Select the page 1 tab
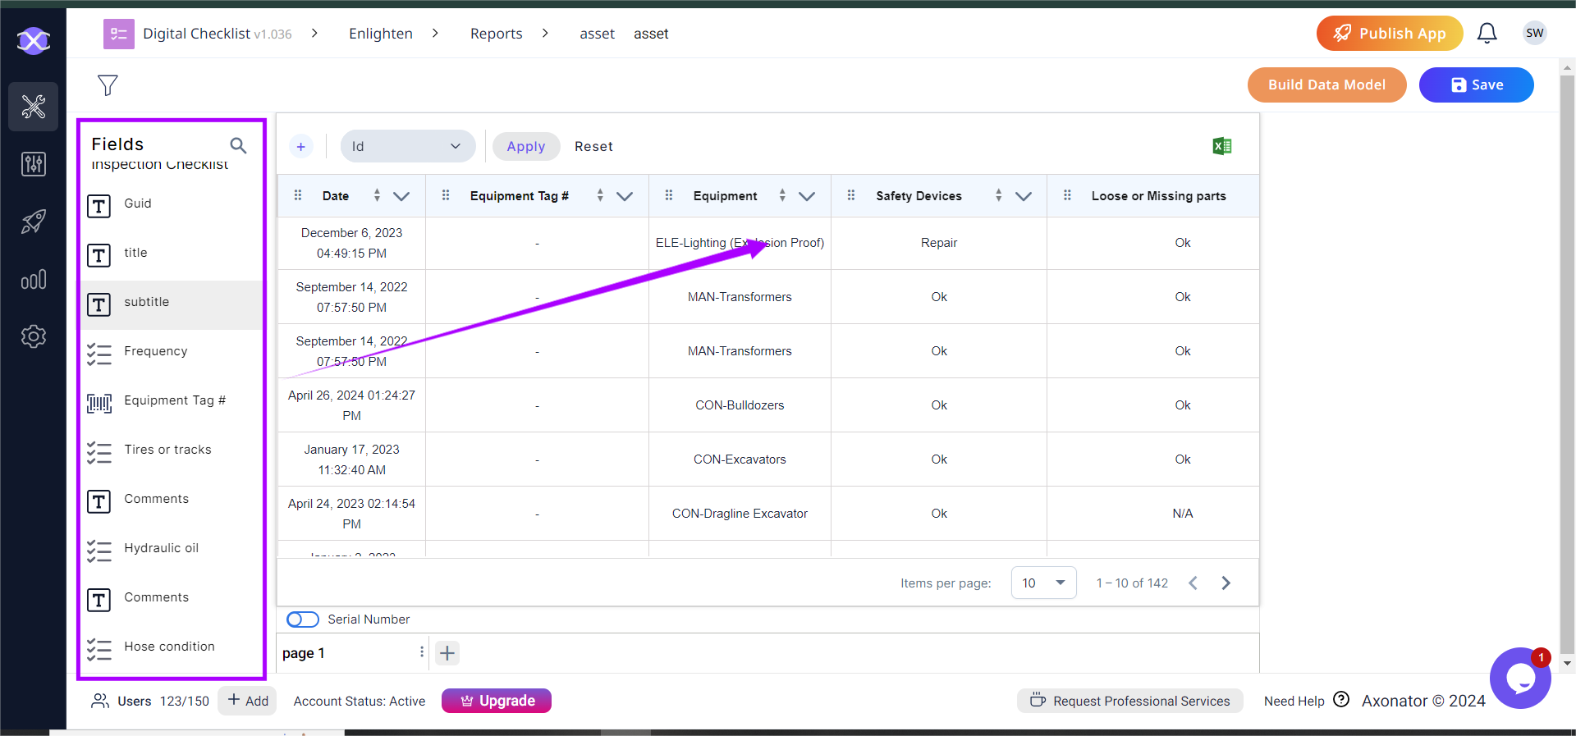 (x=305, y=653)
